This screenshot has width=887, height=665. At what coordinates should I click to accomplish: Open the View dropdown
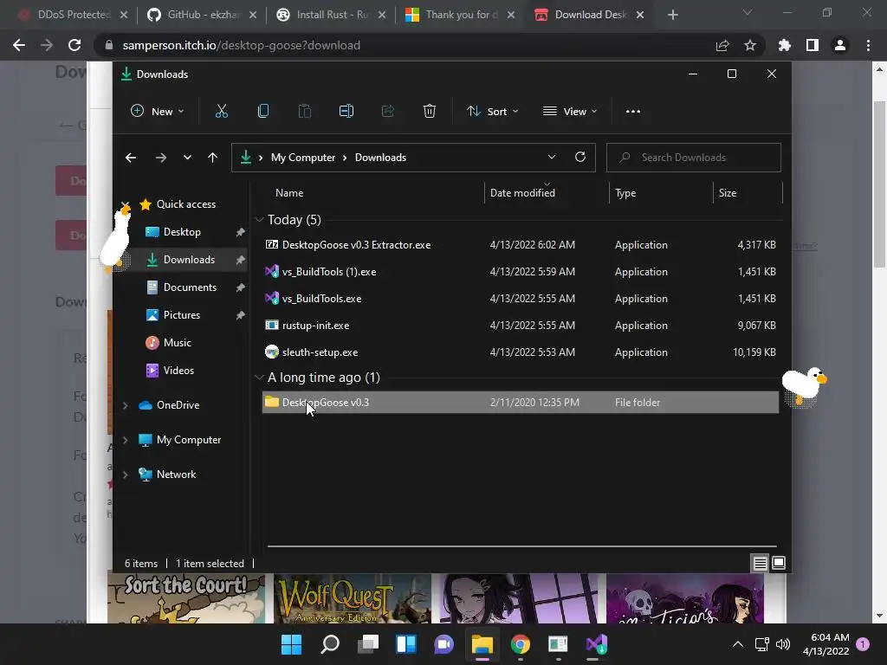(570, 112)
